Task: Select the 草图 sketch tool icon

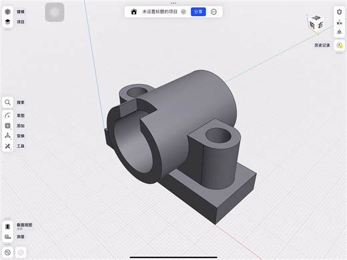Action: 7,115
